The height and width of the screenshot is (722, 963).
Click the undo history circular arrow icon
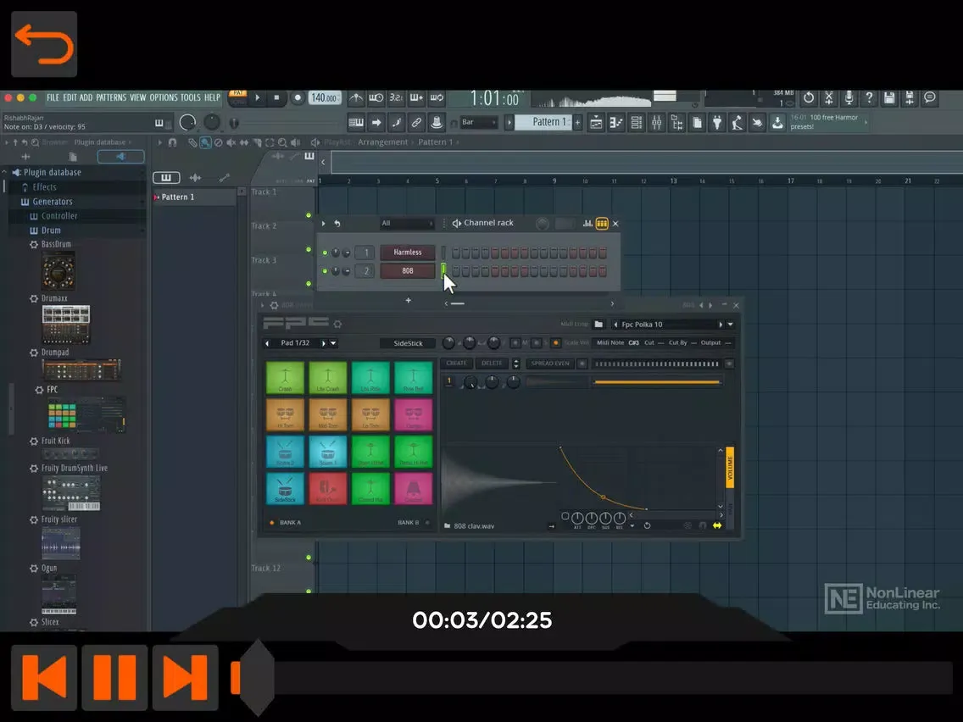pos(809,97)
